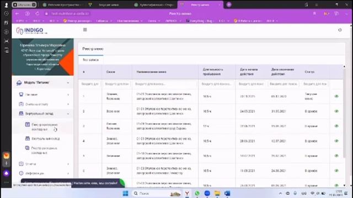This screenshot has width=353, height=198.
Task: Open Виртуальный склад submenu item
Action: click(42, 139)
